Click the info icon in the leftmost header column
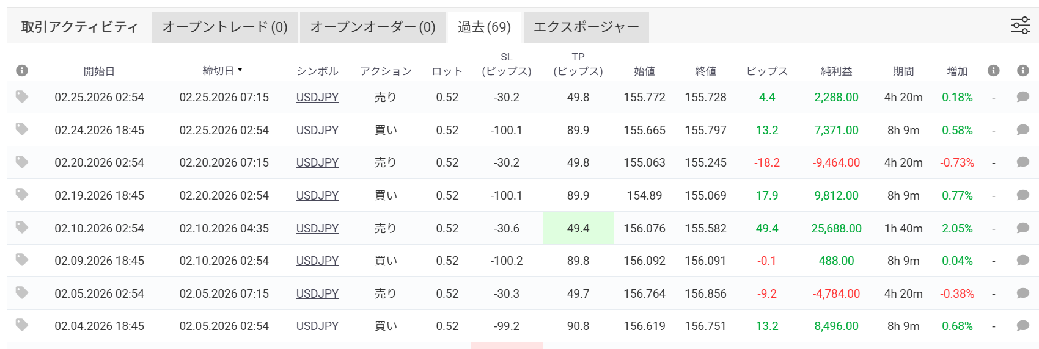The height and width of the screenshot is (349, 1039). (x=22, y=71)
